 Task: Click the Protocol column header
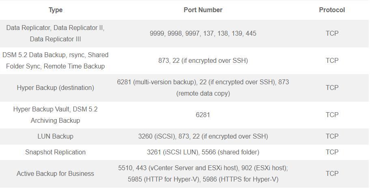332,10
